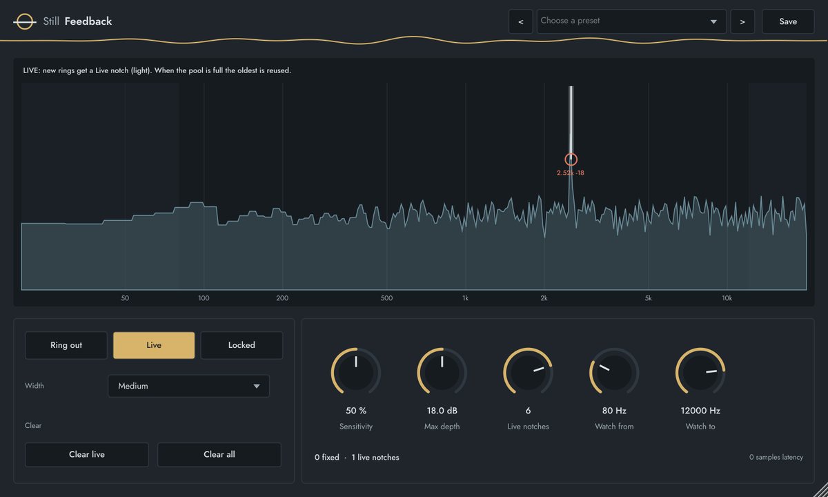
Task: Click the Sensitivity label
Action: click(356, 427)
